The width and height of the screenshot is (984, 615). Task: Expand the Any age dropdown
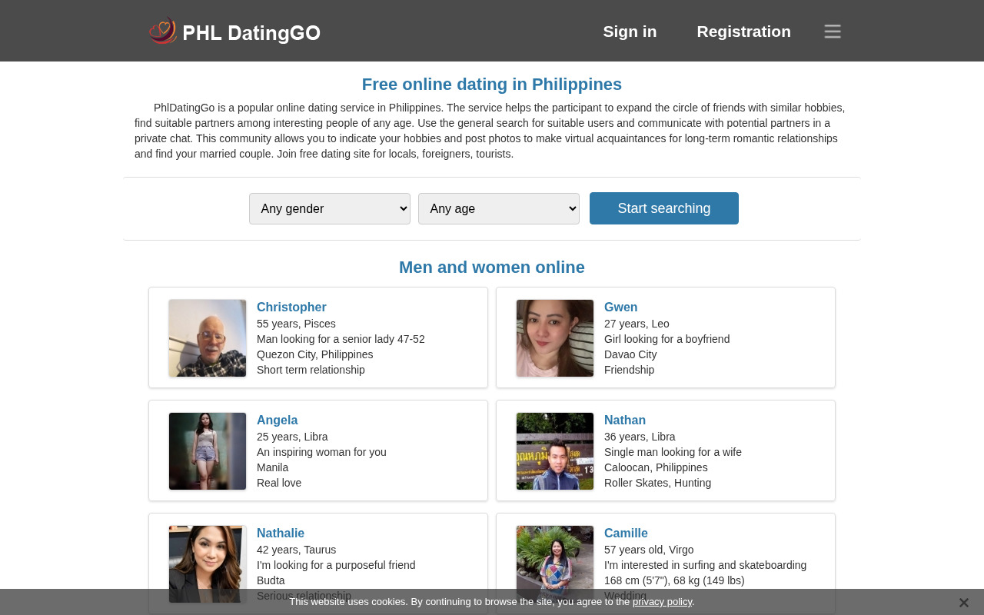[499, 208]
